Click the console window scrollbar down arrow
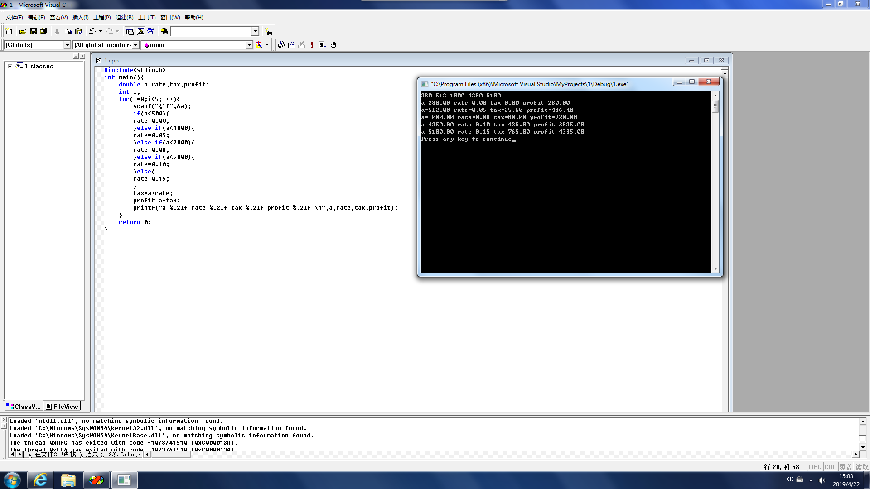Viewport: 870px width, 489px height. 715,269
